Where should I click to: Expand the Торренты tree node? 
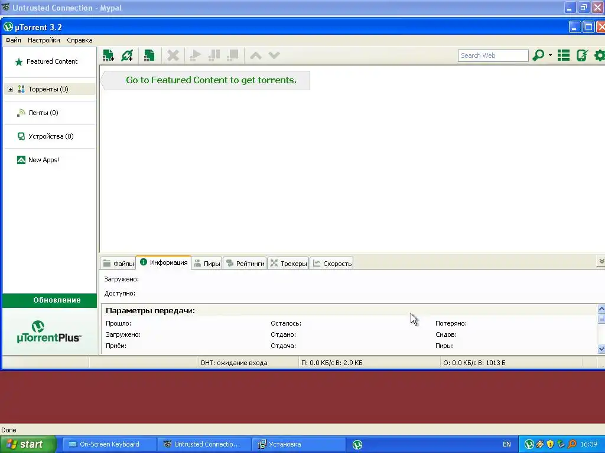pyautogui.click(x=11, y=90)
